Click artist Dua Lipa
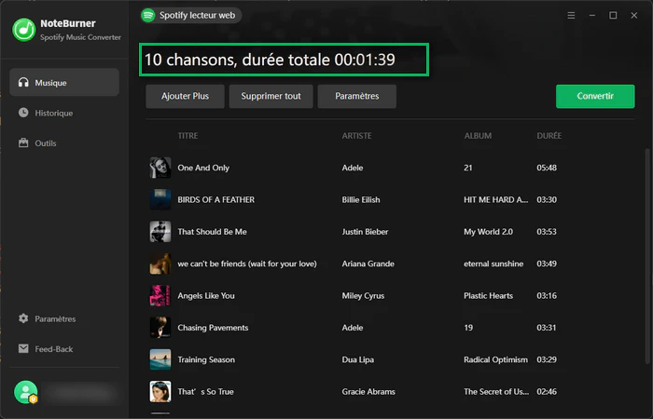The width and height of the screenshot is (653, 419). point(357,359)
